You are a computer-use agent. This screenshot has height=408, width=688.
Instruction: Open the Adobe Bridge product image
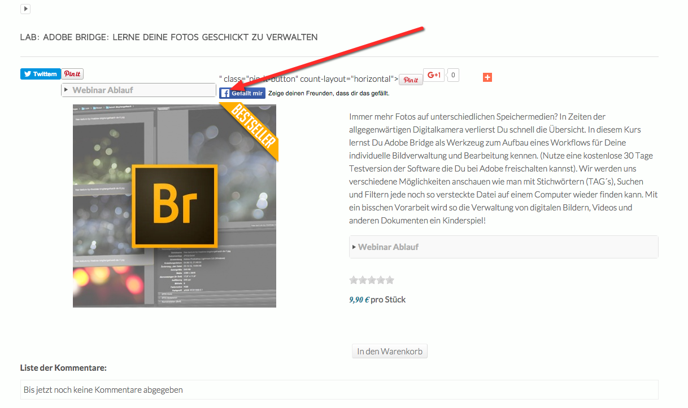[175, 205]
